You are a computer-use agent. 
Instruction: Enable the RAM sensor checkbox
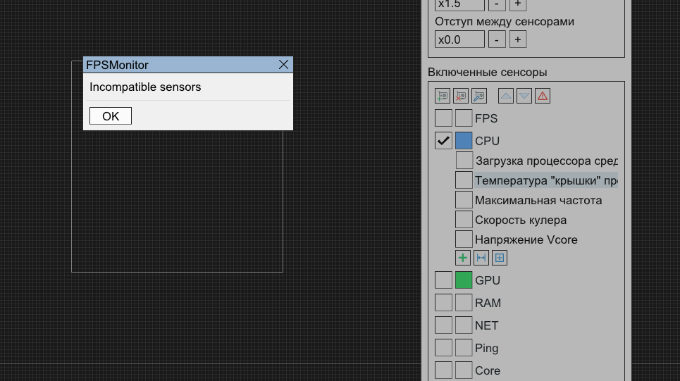click(443, 303)
